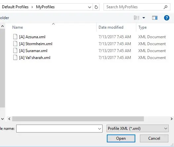Sort files by Date modified column
Screen dimensions: 174x147
111,27
